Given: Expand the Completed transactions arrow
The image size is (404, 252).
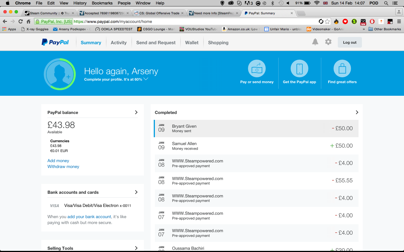Looking at the screenshot, I should pyautogui.click(x=357, y=112).
